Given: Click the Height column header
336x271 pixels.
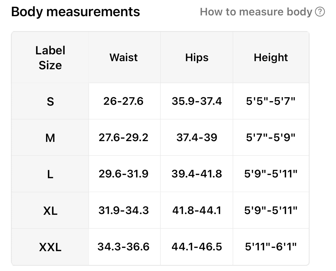Looking at the screenshot, I should tap(271, 57).
